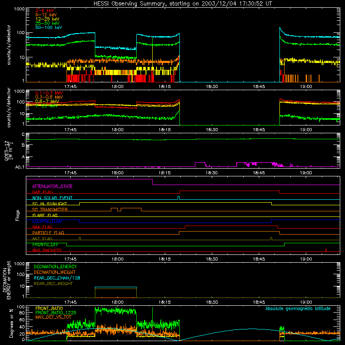
Task: Click the cyan decimation box in decimation plot
Action: 116,288
